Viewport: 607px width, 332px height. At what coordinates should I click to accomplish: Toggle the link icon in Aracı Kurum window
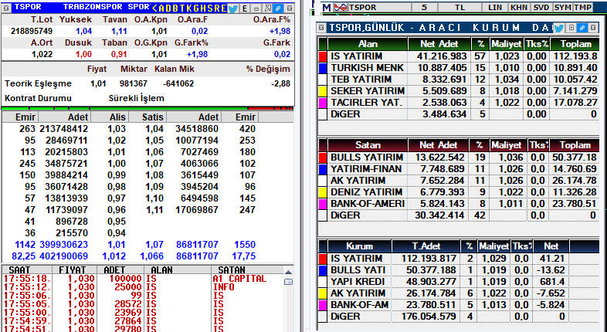[582, 28]
